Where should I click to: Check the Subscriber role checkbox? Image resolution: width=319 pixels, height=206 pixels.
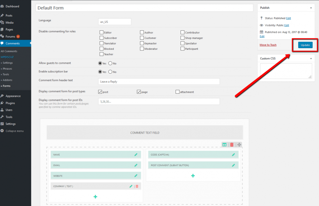(x=101, y=38)
